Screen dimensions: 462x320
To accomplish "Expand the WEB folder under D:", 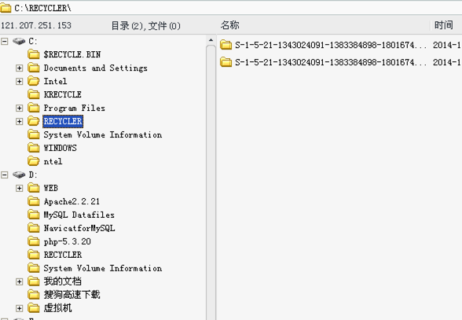I will [19, 188].
